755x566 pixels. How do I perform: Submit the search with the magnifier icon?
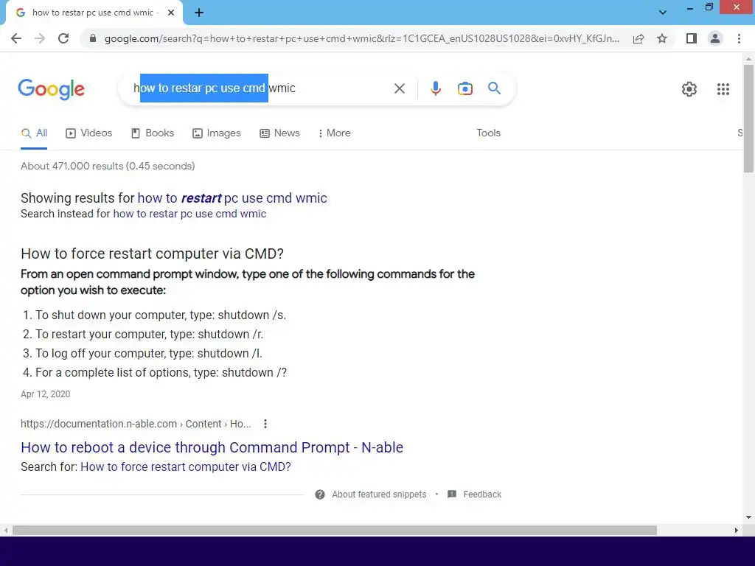click(x=494, y=88)
